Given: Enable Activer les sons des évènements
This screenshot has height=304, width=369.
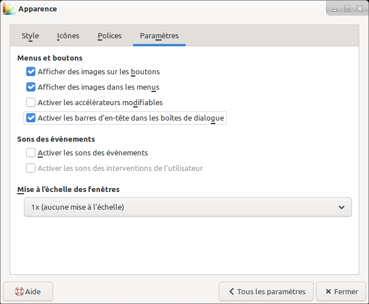Looking at the screenshot, I should tap(31, 153).
